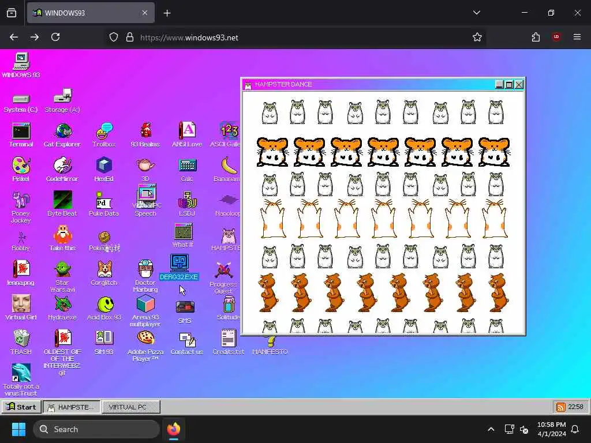
Task: Open Storage (A:) floppy icon
Action: click(x=62, y=100)
